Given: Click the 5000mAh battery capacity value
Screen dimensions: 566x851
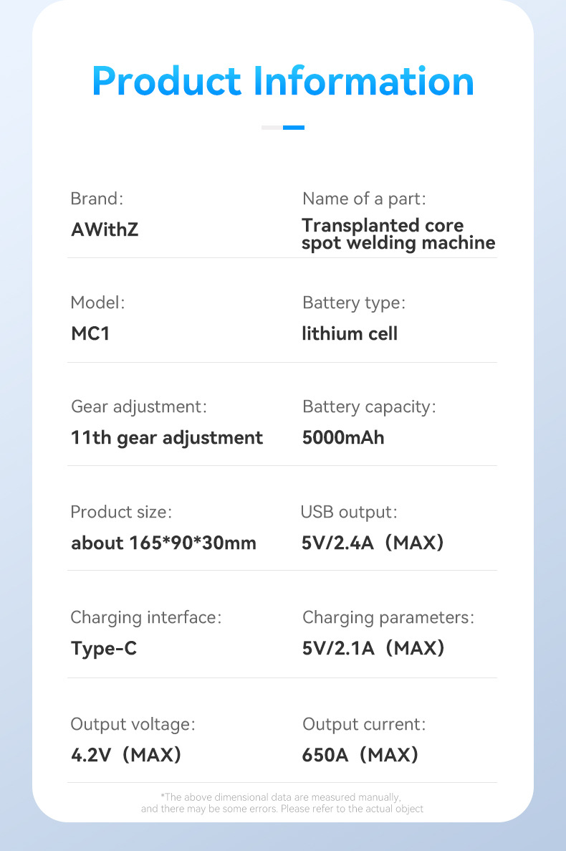Looking at the screenshot, I should click(x=343, y=437).
